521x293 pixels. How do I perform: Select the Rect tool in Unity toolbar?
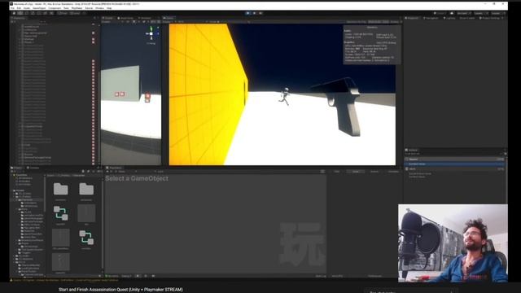click(x=39, y=13)
